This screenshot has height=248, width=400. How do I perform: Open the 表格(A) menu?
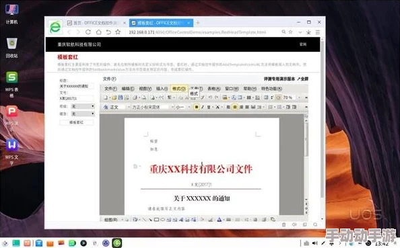tap(213, 89)
